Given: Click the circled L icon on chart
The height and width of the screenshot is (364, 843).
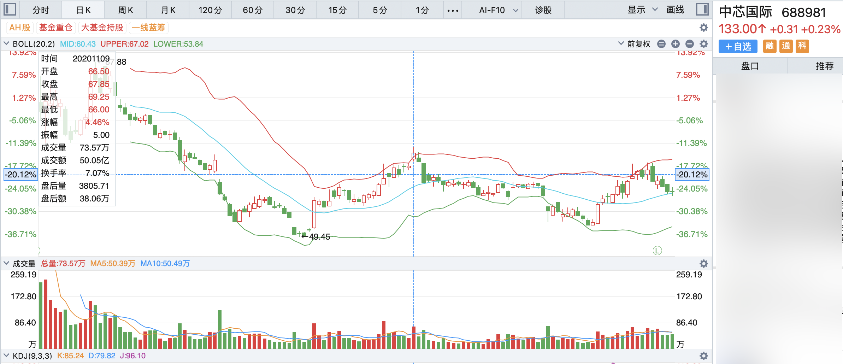Looking at the screenshot, I should tap(657, 251).
